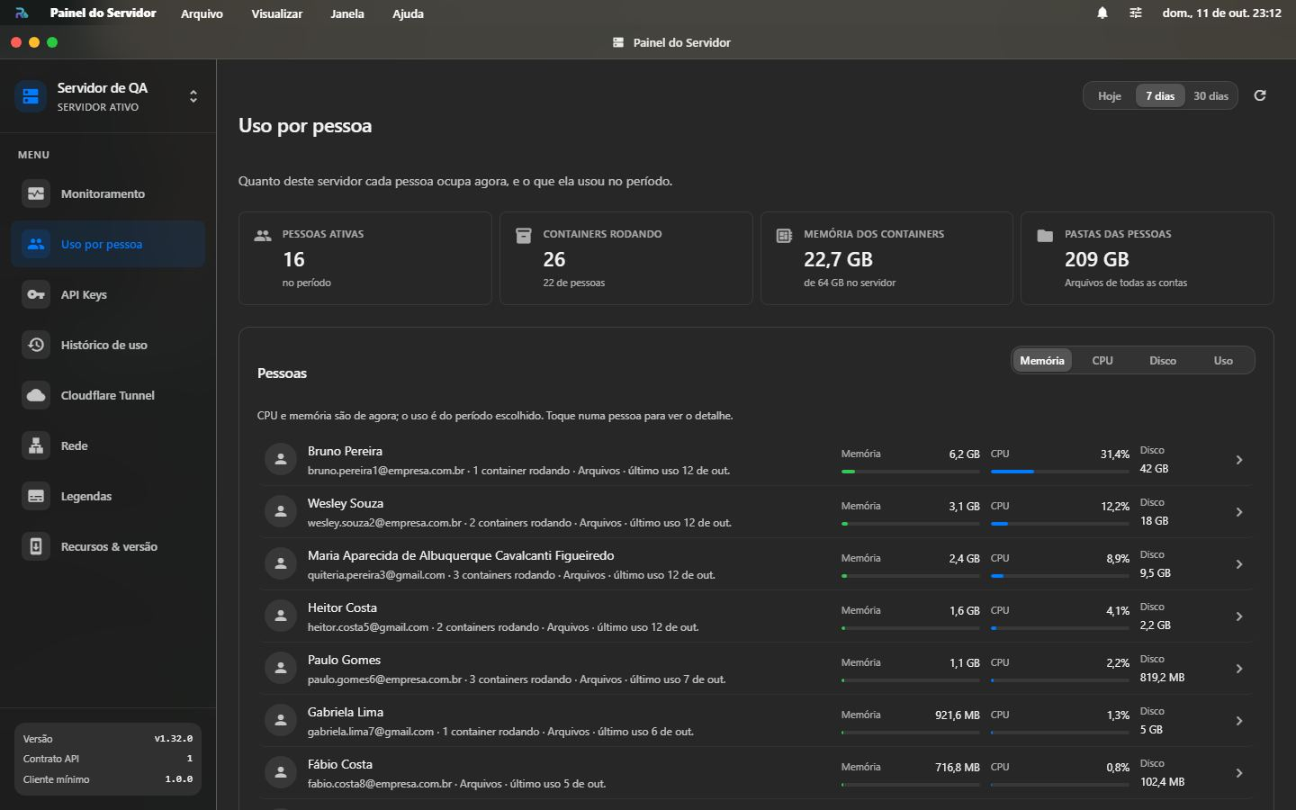Sort people by Memória
The image size is (1296, 810).
pos(1042,360)
